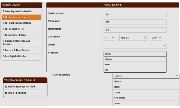Image resolution: width=180 pixels, height=108 pixels.
Task: Click icon beside Exam Center Details
Action: 3,35
